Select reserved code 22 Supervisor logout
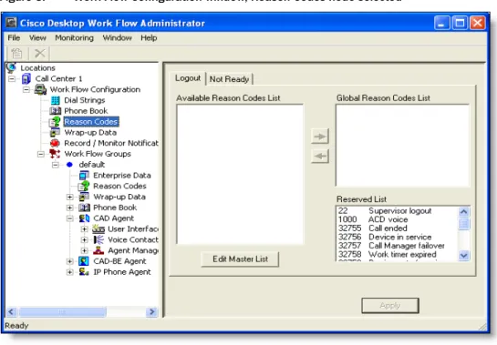Viewport: 497px width, 345px height. click(x=385, y=211)
